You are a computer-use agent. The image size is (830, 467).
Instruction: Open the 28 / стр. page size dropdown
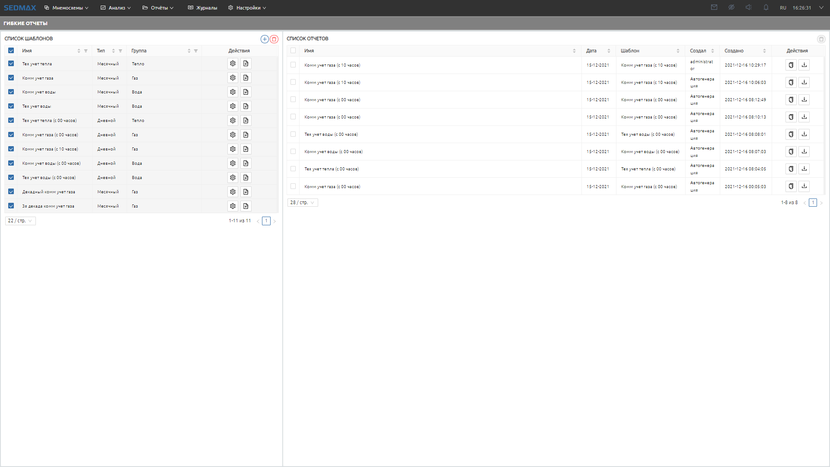coord(302,202)
